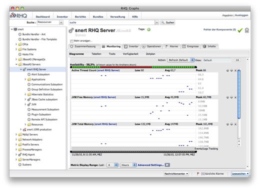Remove the JVM Free Memory chart
Image resolution: width=260 pixels, height=190 pixels.
[x=235, y=97]
